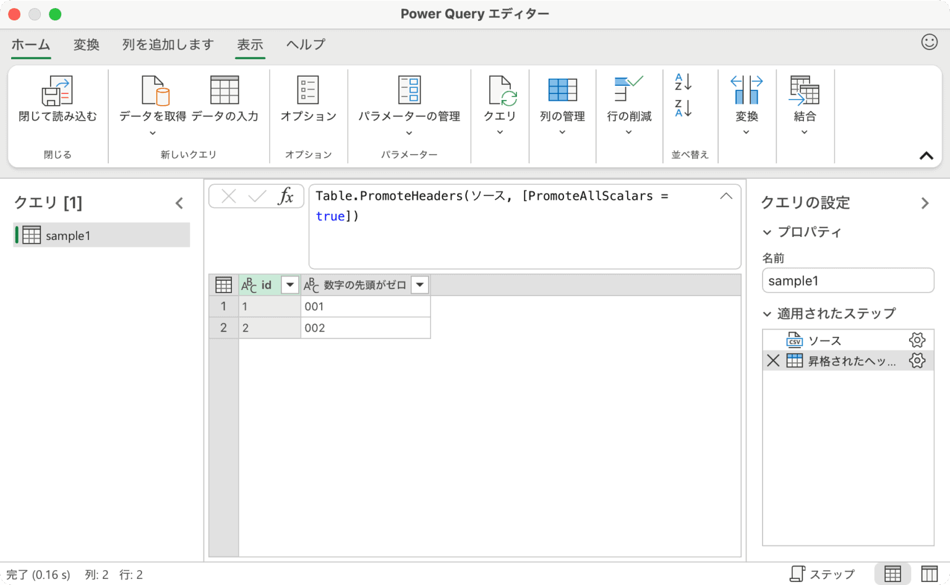Open the id column filter dropdown
The width and height of the screenshot is (950, 585).
[289, 284]
